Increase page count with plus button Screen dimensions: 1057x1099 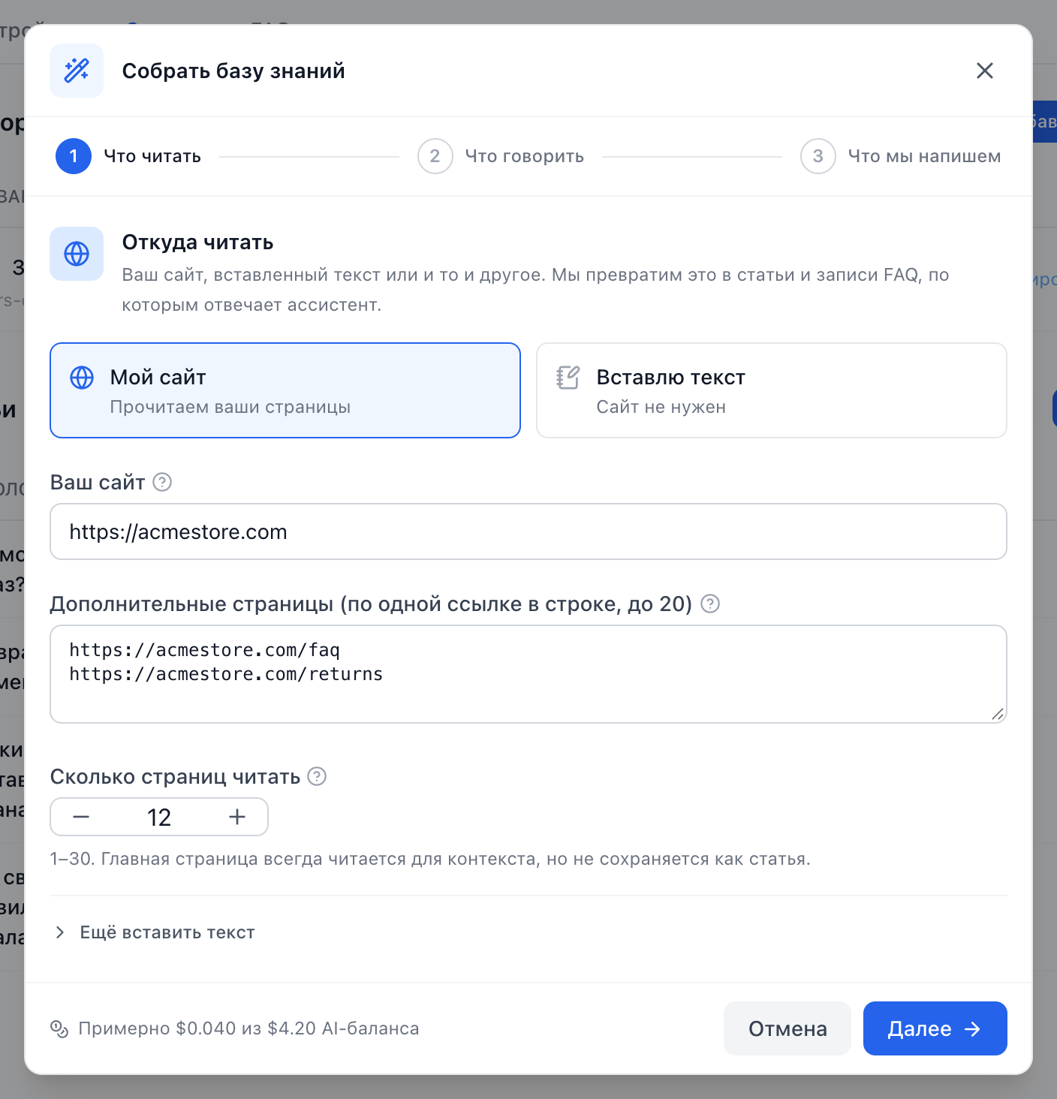point(237,817)
